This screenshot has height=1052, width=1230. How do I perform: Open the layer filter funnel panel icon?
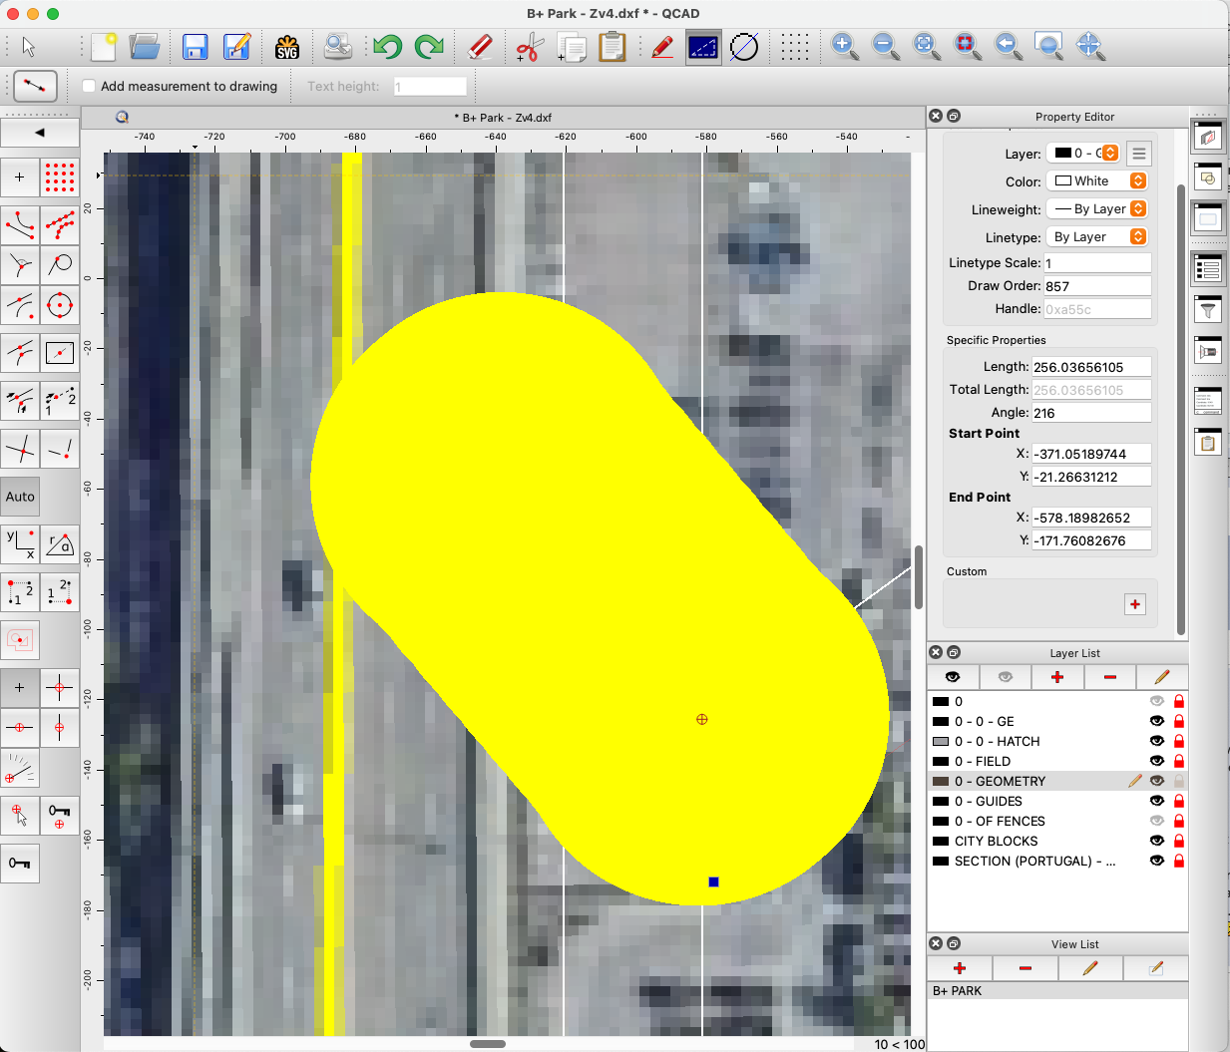coord(1208,310)
